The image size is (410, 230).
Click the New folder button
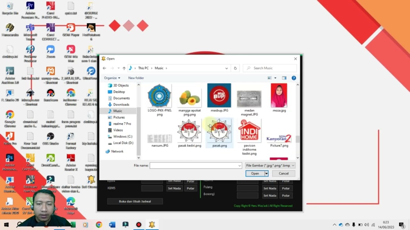coord(136,78)
